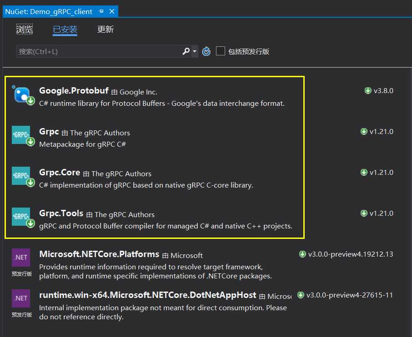This screenshot has height=337, width=412.
Task: Click installed icon beside v3.0.0-preview4.19212.13
Action: coord(302,254)
